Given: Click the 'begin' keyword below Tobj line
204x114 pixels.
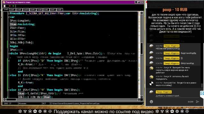Looking at the screenshot, I should pyautogui.click(x=14, y=46).
